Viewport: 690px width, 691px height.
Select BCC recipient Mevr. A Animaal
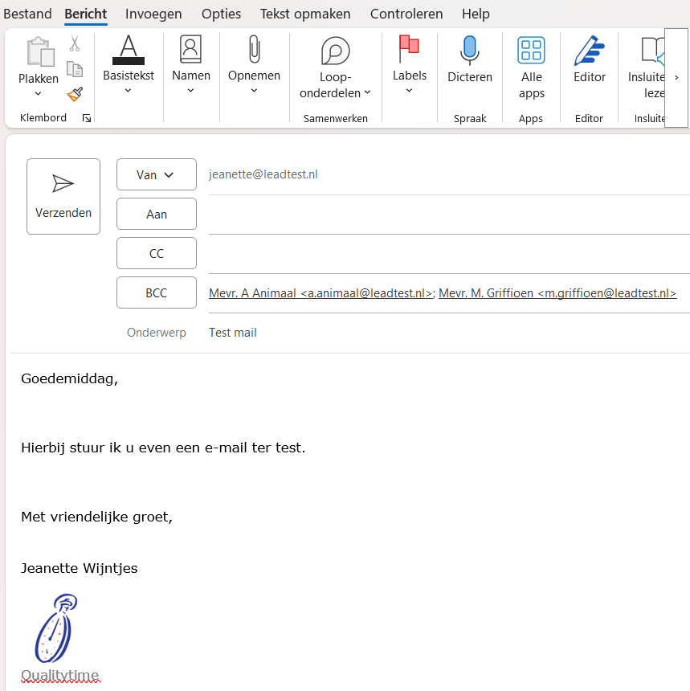click(x=321, y=293)
